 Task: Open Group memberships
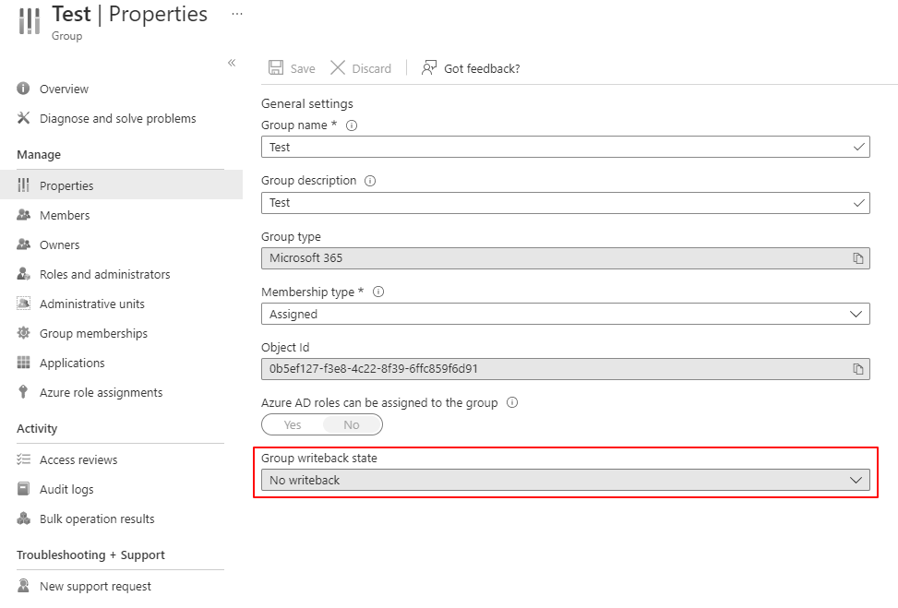(x=93, y=333)
